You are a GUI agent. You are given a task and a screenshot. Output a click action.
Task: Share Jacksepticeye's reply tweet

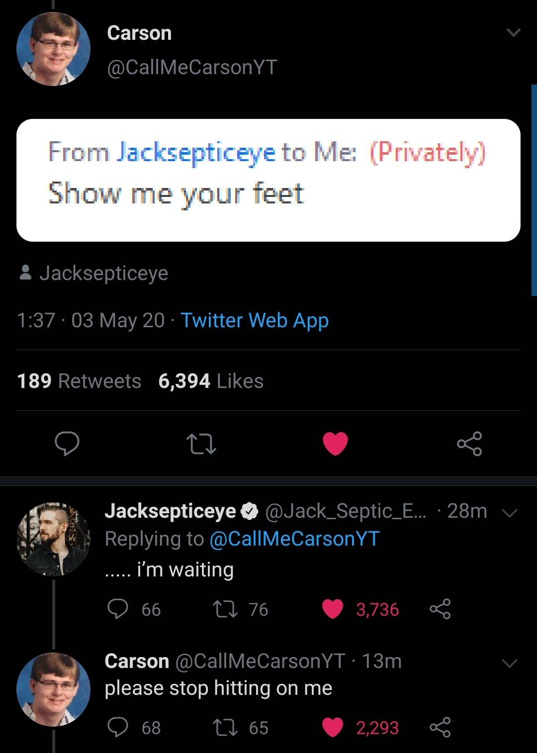click(x=440, y=609)
